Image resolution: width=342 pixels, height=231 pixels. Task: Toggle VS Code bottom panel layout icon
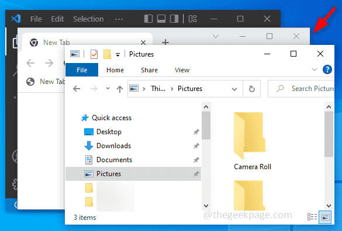[x=161, y=19]
